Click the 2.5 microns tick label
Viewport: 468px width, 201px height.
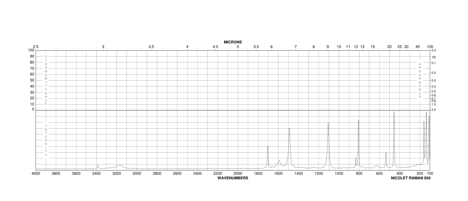coord(36,46)
